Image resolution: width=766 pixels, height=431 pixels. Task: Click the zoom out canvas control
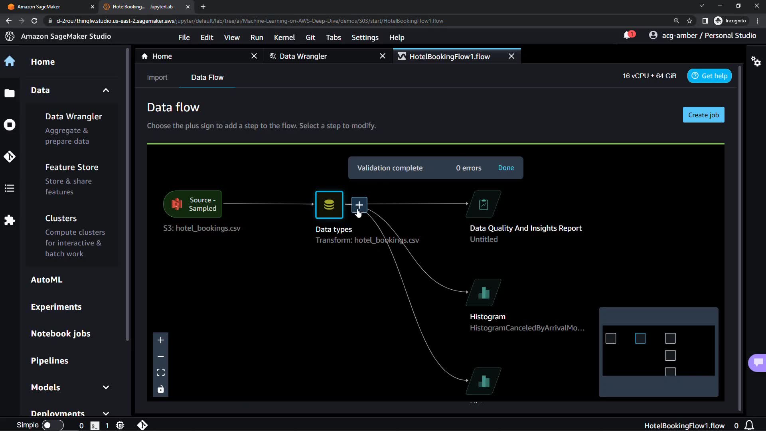tap(160, 356)
